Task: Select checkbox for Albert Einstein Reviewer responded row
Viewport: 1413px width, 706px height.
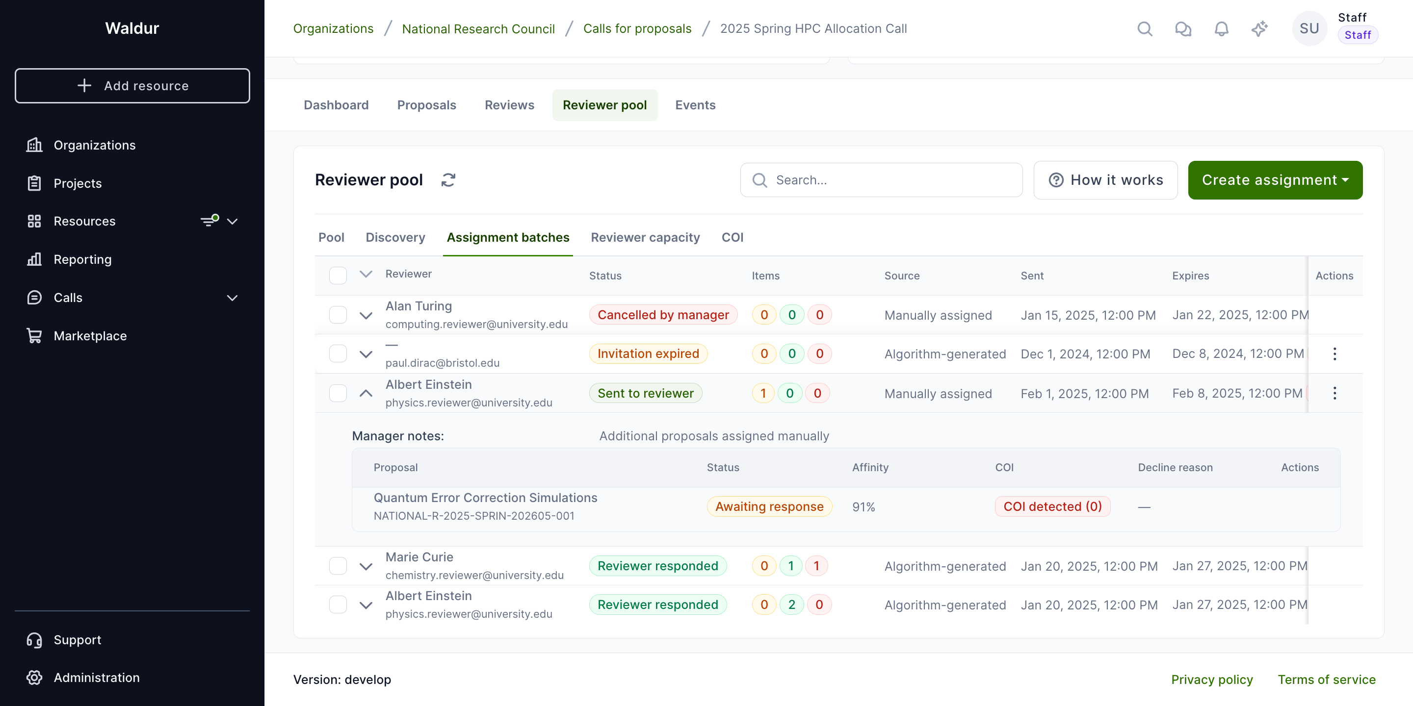Action: point(338,605)
